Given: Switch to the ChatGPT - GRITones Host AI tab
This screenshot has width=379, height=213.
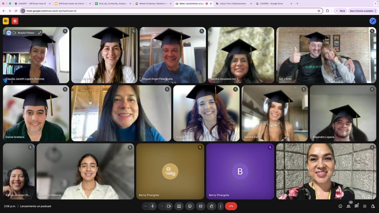Looking at the screenshot, I should point(33,4).
